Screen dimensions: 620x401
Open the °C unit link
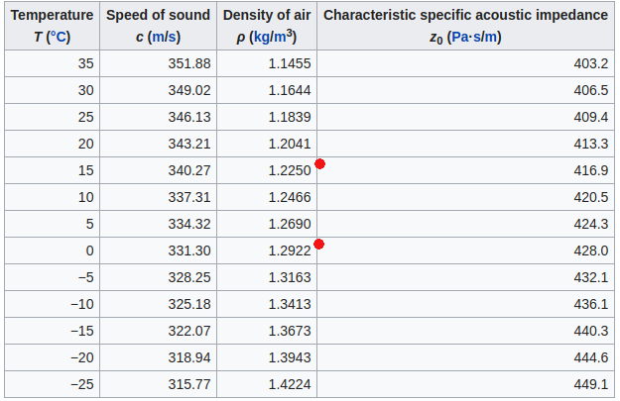(x=58, y=37)
